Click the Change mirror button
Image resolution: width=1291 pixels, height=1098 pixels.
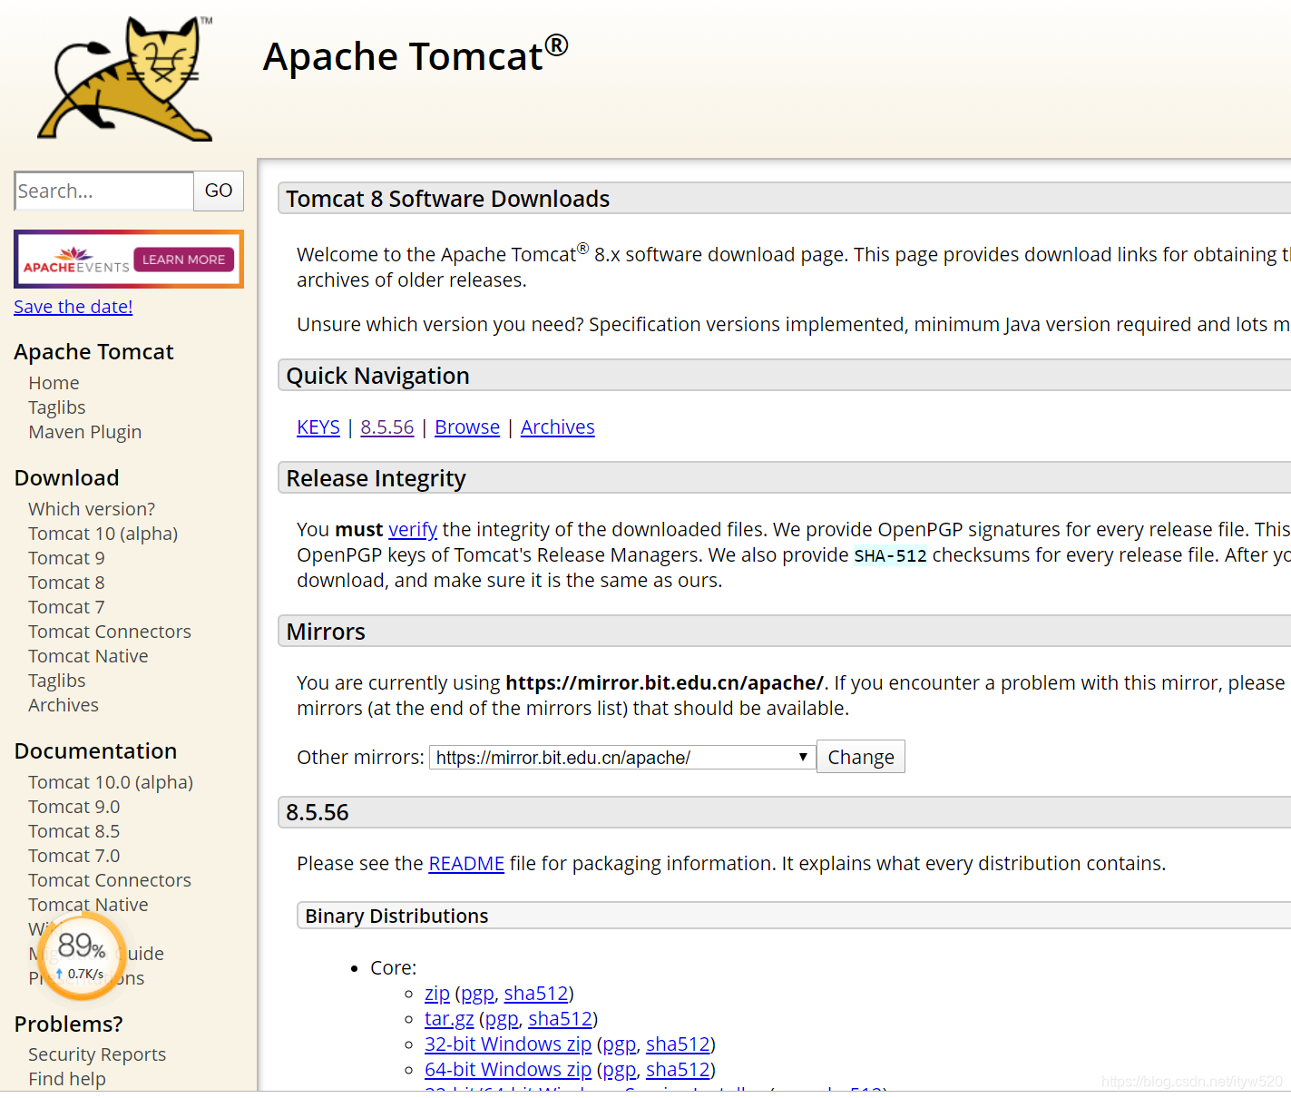860,756
